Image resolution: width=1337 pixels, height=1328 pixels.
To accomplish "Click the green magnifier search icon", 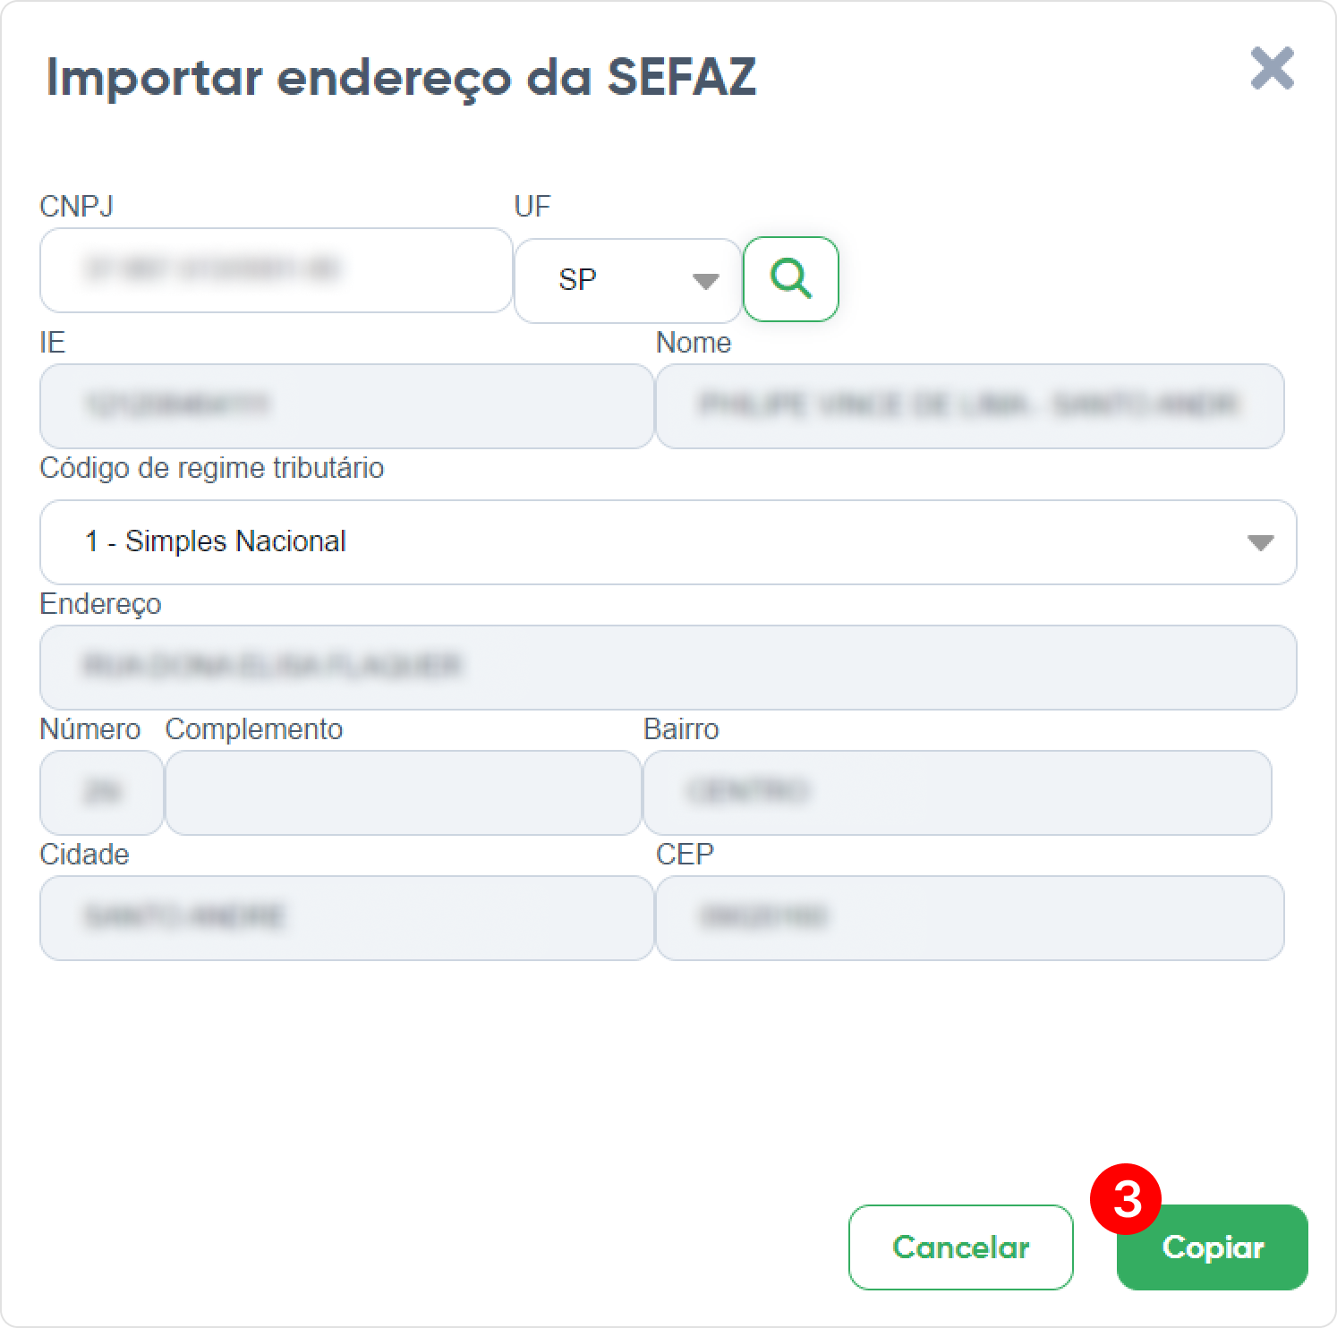I will pyautogui.click(x=791, y=278).
